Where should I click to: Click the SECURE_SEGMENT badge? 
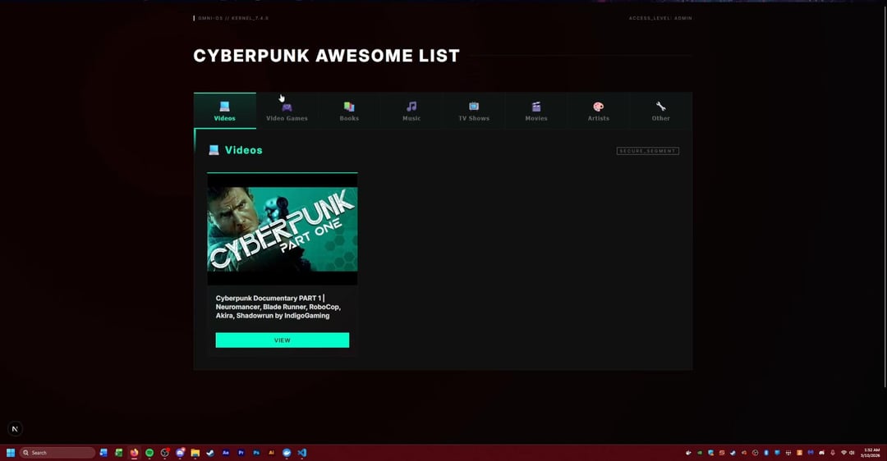pyautogui.click(x=647, y=151)
